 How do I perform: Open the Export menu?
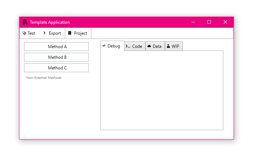pos(52,33)
